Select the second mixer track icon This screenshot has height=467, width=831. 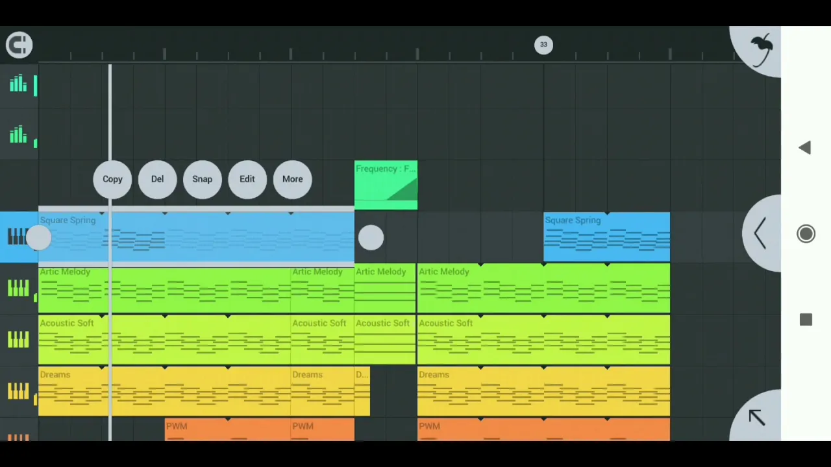(x=18, y=135)
